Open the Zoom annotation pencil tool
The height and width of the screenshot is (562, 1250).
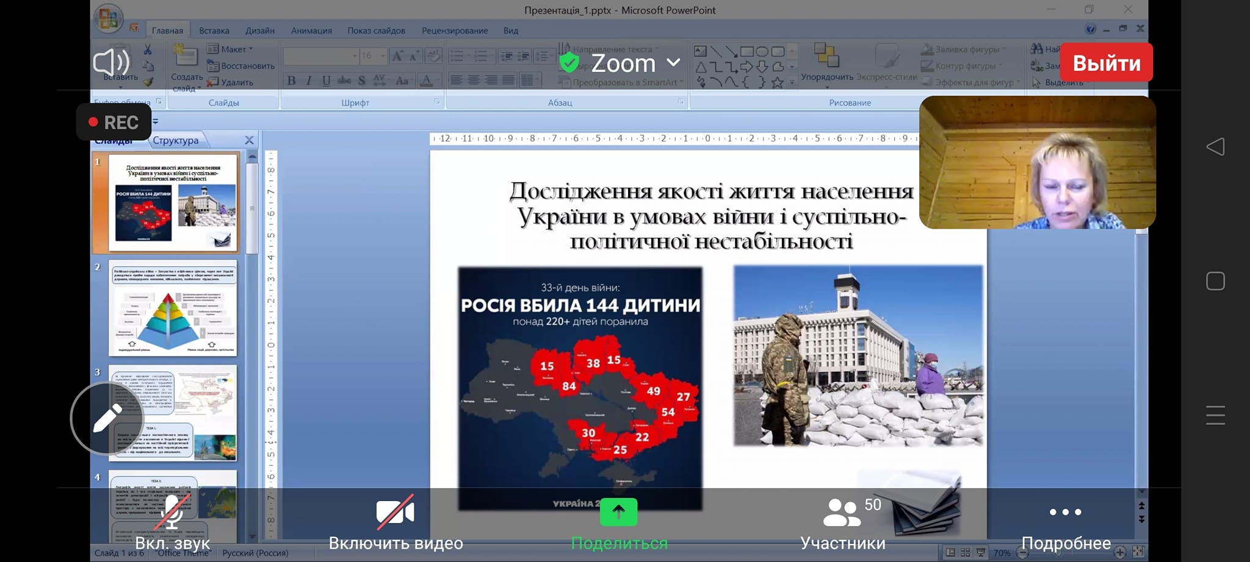pyautogui.click(x=107, y=418)
